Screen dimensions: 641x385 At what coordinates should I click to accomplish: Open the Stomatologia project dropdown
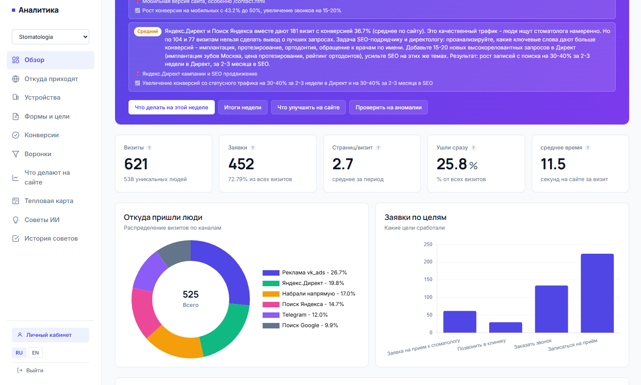[x=50, y=37]
